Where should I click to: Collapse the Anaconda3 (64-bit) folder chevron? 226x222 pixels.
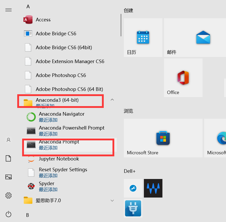coord(112,100)
